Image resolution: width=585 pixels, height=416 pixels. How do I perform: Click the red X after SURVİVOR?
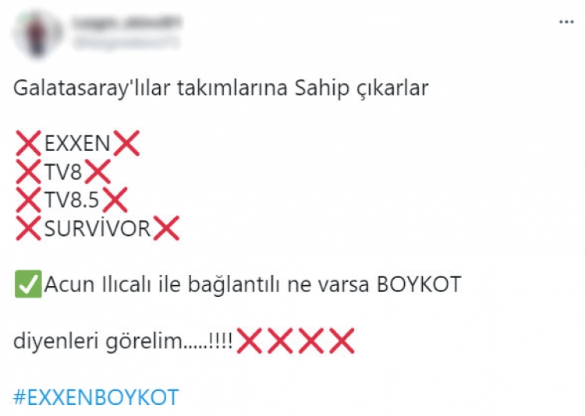[166, 228]
